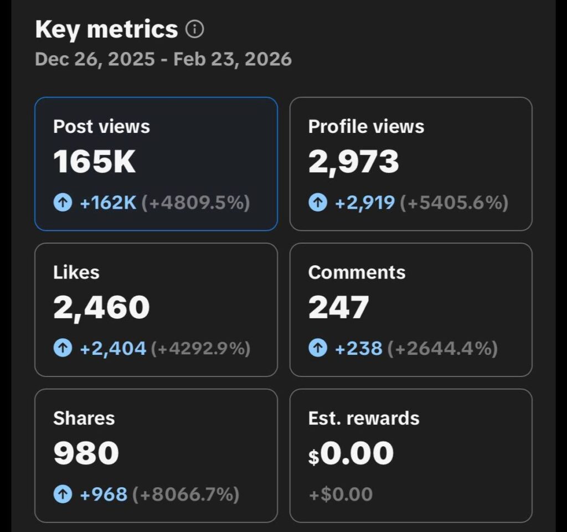Click the +968 shares change value
Screen dimensions: 567x532
(104, 494)
